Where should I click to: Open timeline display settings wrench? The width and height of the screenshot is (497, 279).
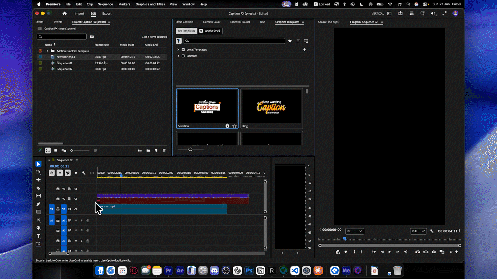point(84,173)
